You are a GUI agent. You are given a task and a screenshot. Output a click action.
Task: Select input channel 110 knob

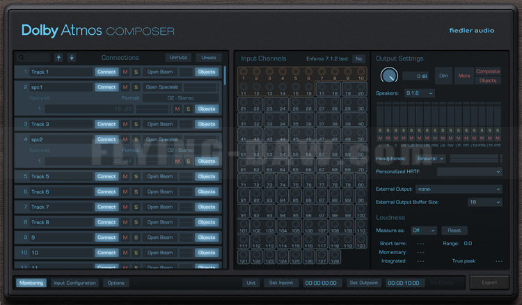coord(361,224)
